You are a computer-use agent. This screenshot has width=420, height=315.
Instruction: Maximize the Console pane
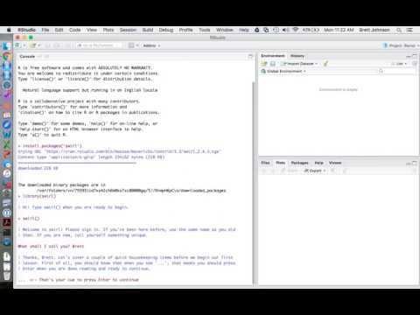pyautogui.click(x=250, y=56)
